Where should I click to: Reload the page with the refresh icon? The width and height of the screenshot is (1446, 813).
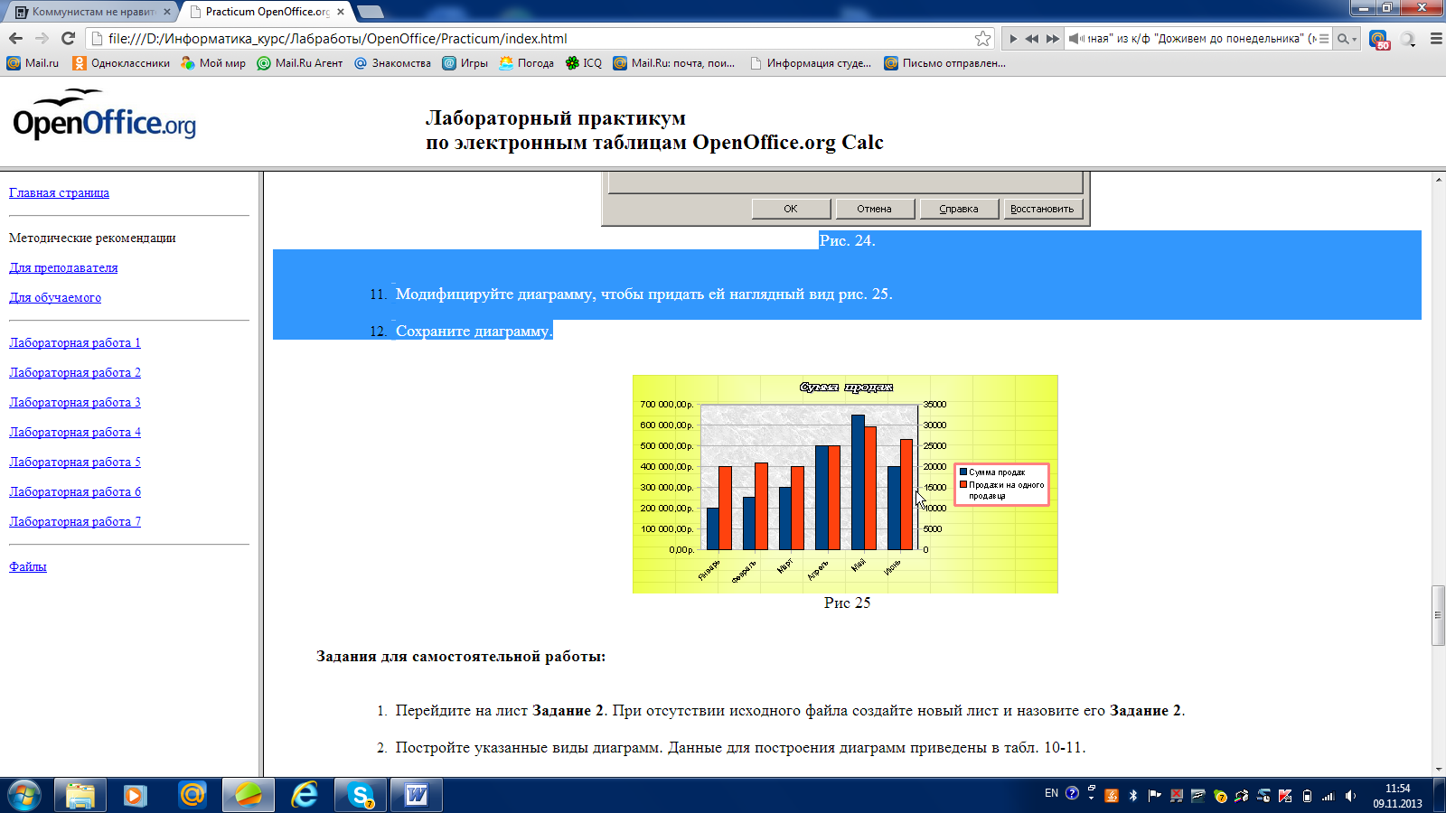pos(68,38)
